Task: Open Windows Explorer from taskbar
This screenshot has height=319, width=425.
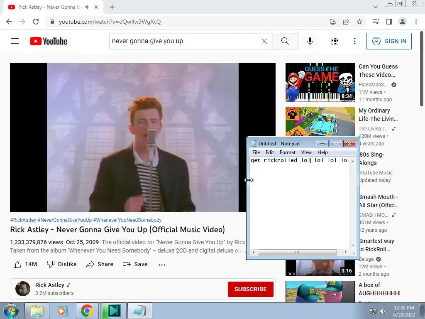Action: [37, 311]
